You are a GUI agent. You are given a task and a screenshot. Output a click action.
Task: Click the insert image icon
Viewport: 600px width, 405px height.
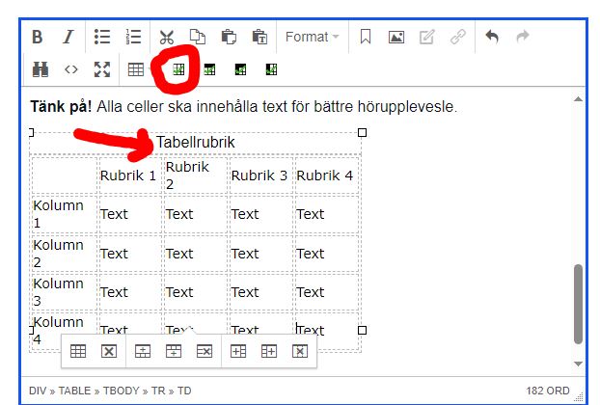coord(396,37)
